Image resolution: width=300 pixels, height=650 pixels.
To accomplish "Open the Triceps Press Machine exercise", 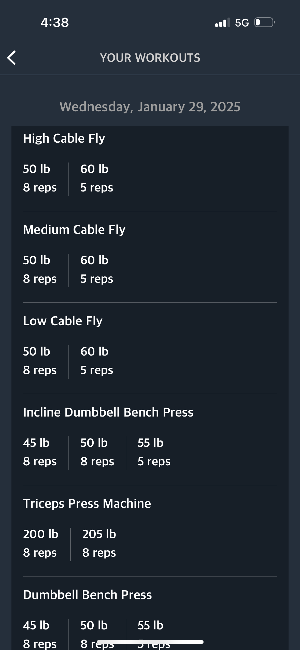I will [x=87, y=504].
